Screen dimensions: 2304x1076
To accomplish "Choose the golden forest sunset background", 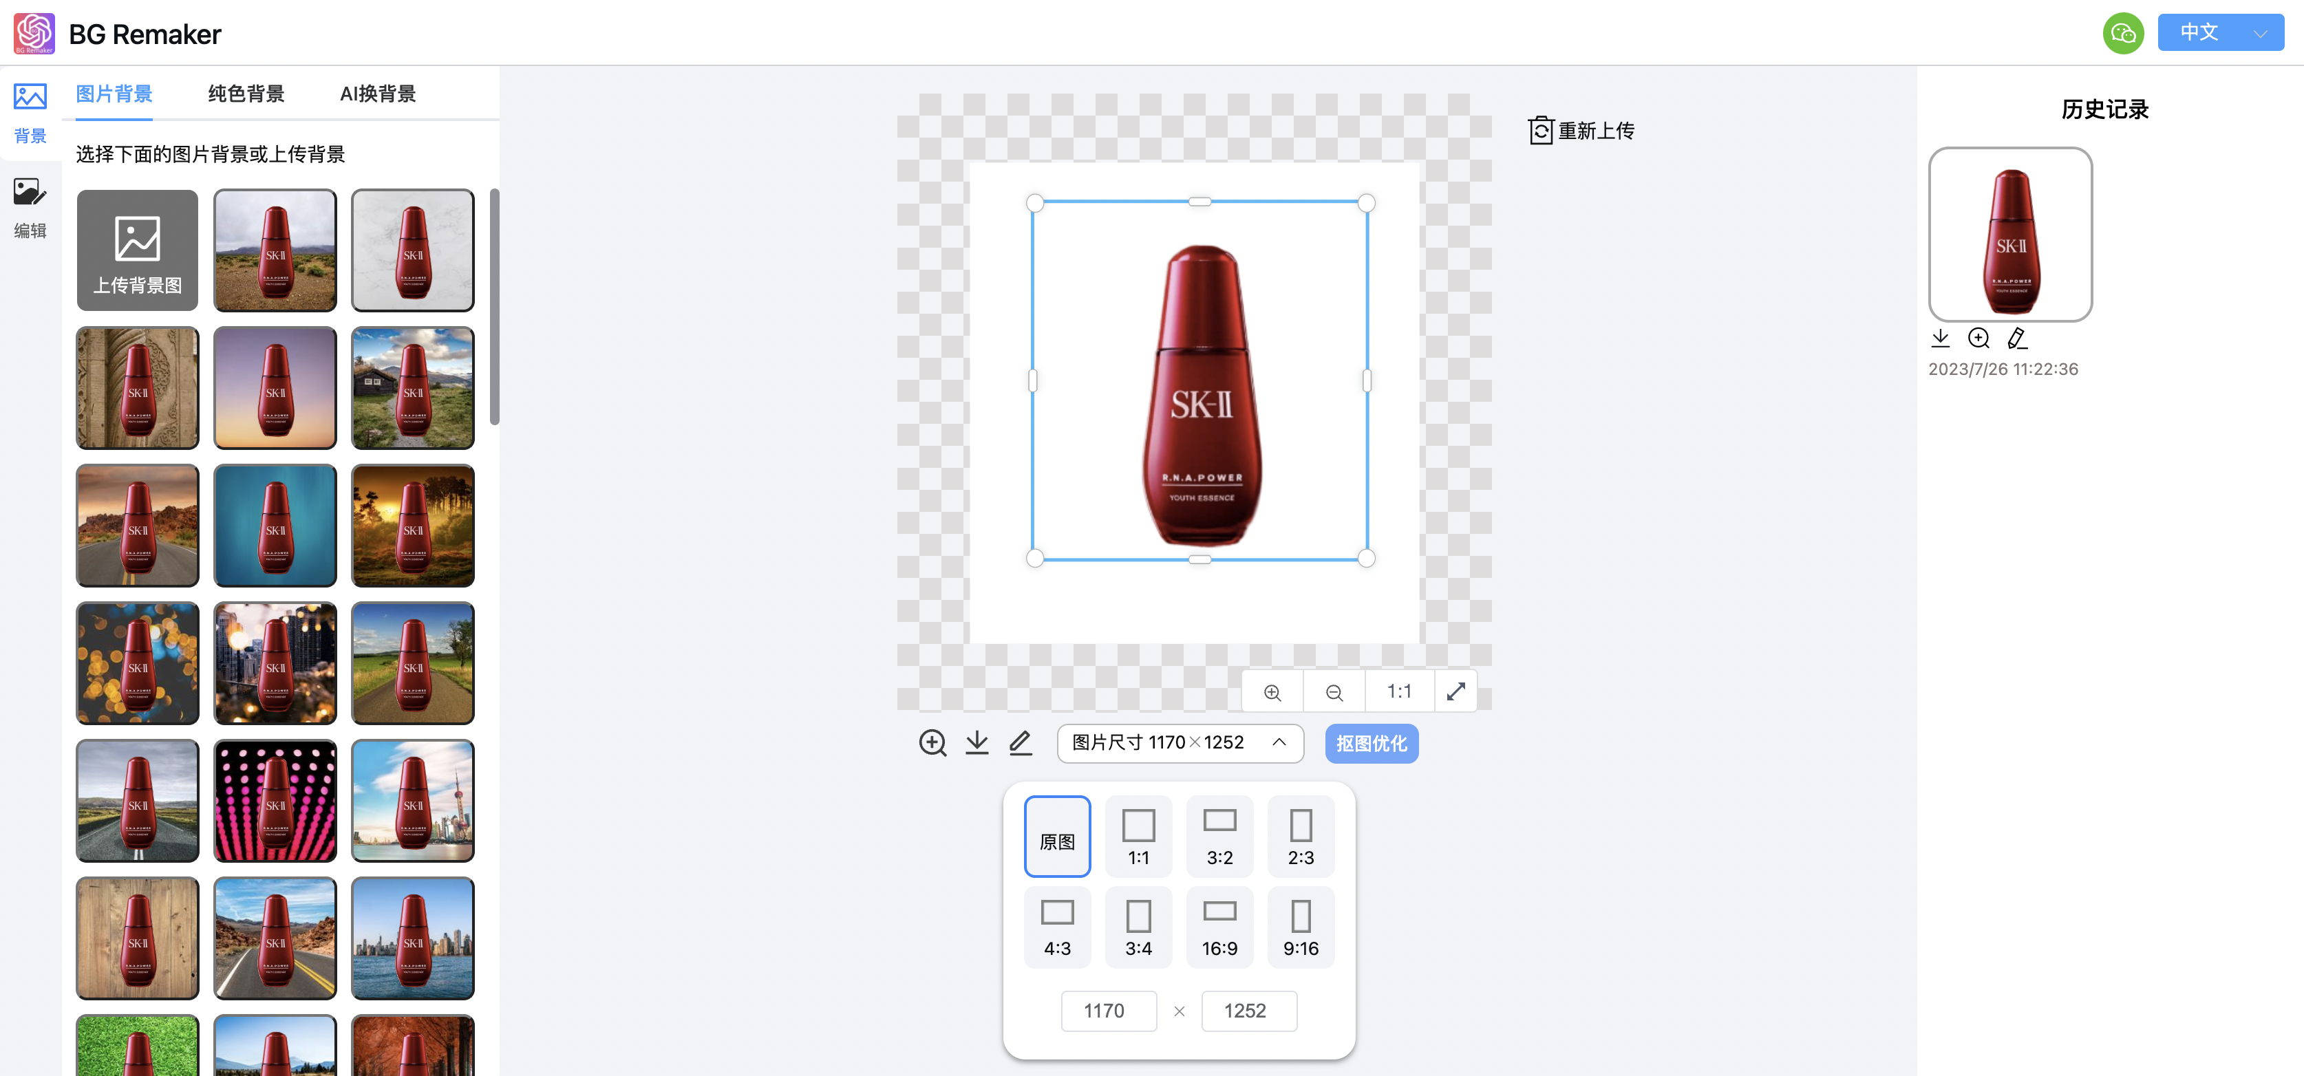I will (412, 525).
